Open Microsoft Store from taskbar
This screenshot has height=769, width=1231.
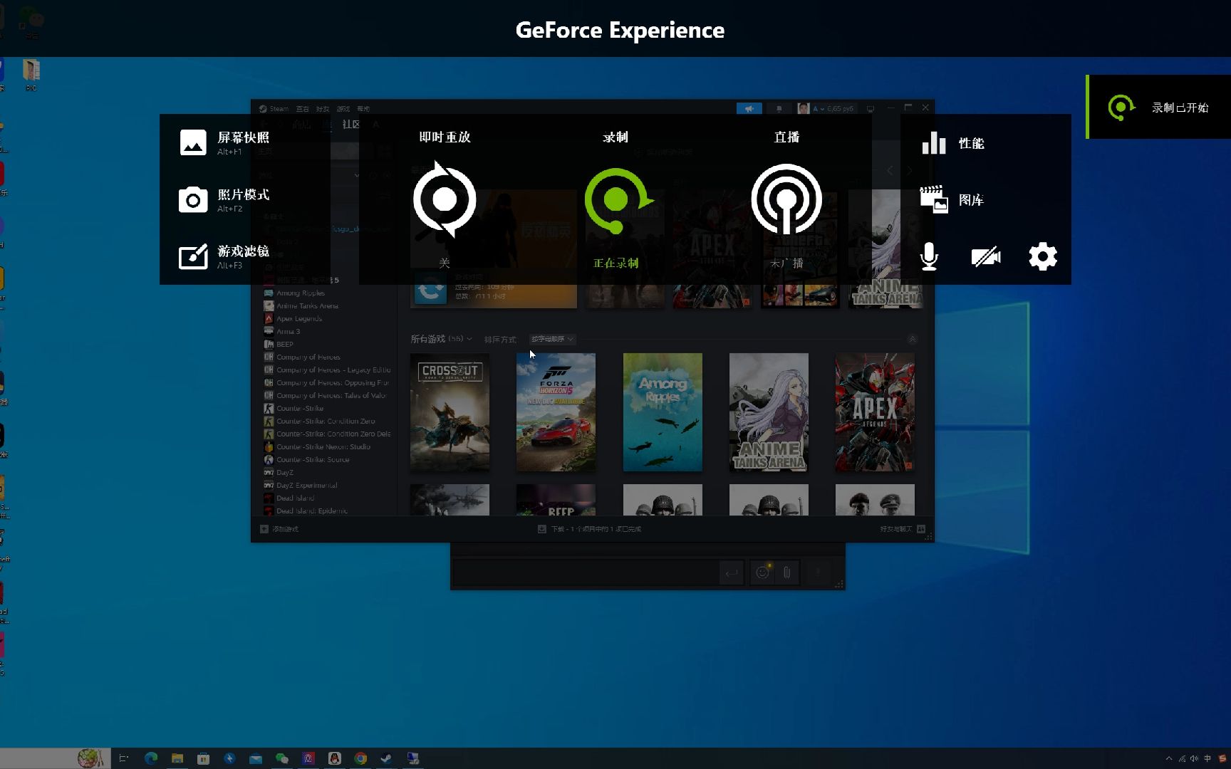pyautogui.click(x=203, y=758)
